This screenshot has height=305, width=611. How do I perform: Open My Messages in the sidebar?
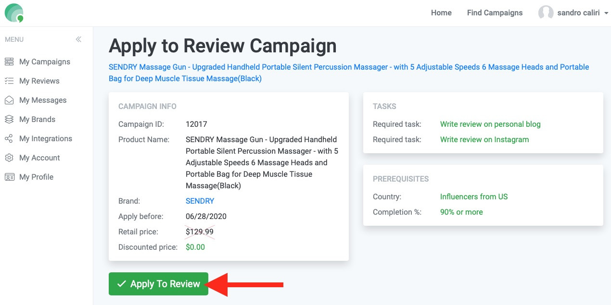point(43,100)
